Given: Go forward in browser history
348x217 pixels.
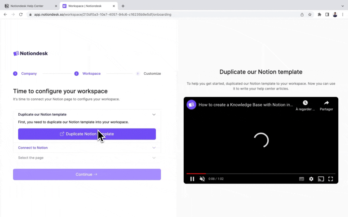Looking at the screenshot, I should tap(13, 14).
